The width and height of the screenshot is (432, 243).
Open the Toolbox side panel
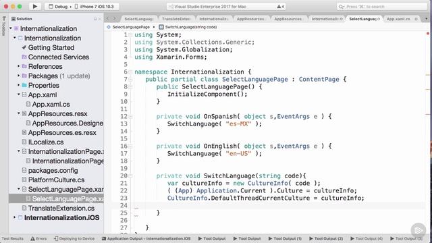[3, 27]
